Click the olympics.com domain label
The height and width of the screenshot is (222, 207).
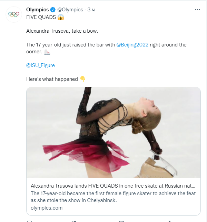tap(47, 208)
